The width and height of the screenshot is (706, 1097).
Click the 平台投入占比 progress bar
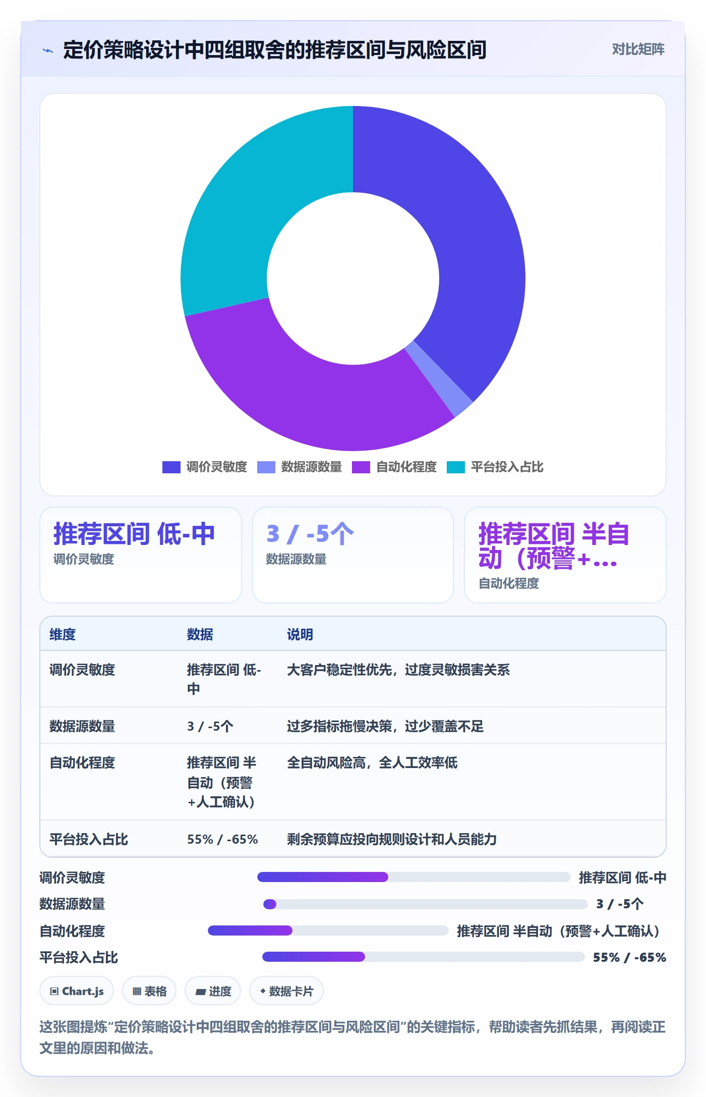(423, 957)
